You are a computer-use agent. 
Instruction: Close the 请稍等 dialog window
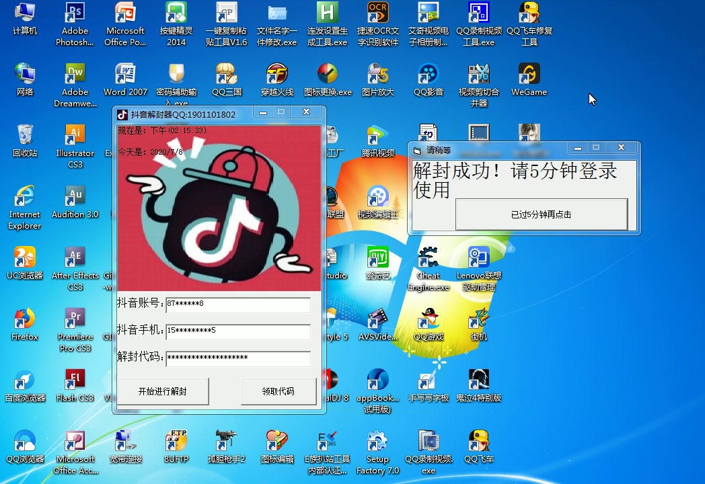[622, 147]
